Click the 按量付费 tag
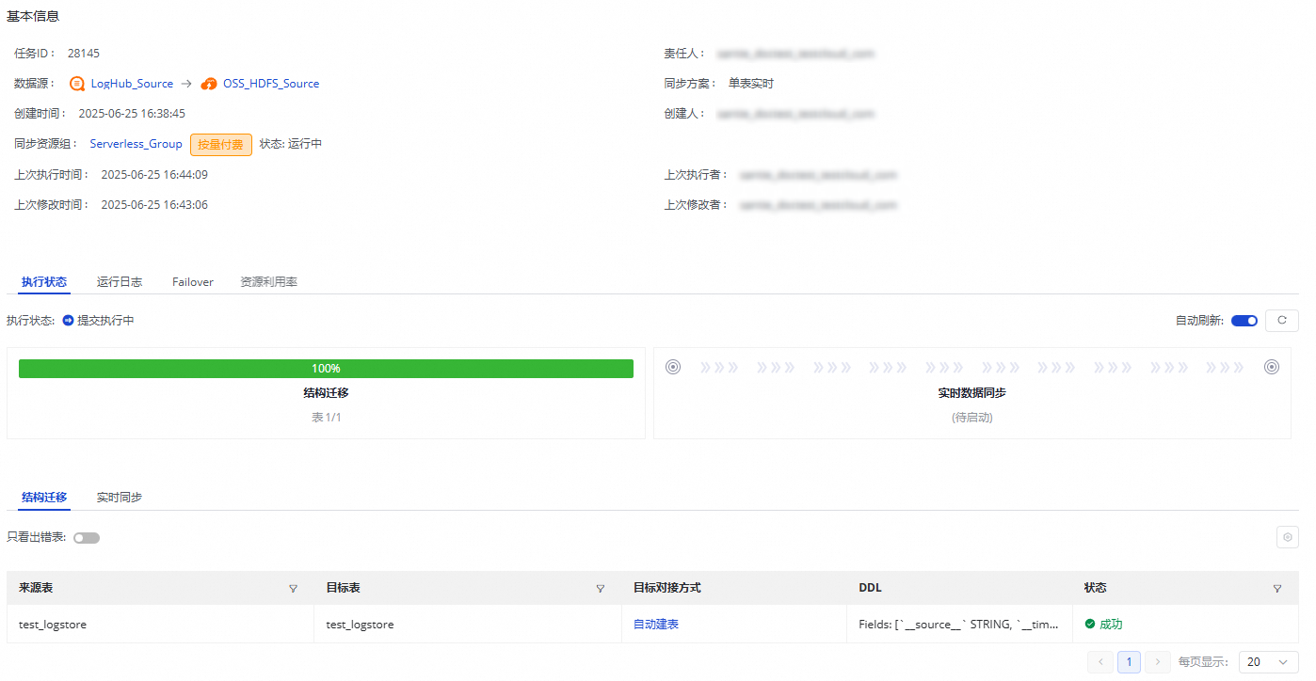The width and height of the screenshot is (1316, 681). 221,144
